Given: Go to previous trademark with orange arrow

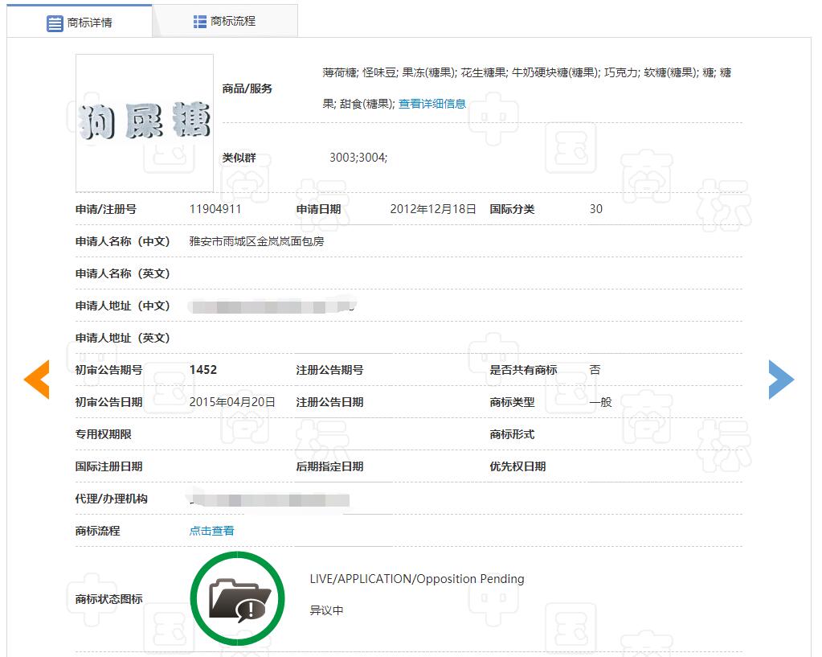Looking at the screenshot, I should [37, 380].
